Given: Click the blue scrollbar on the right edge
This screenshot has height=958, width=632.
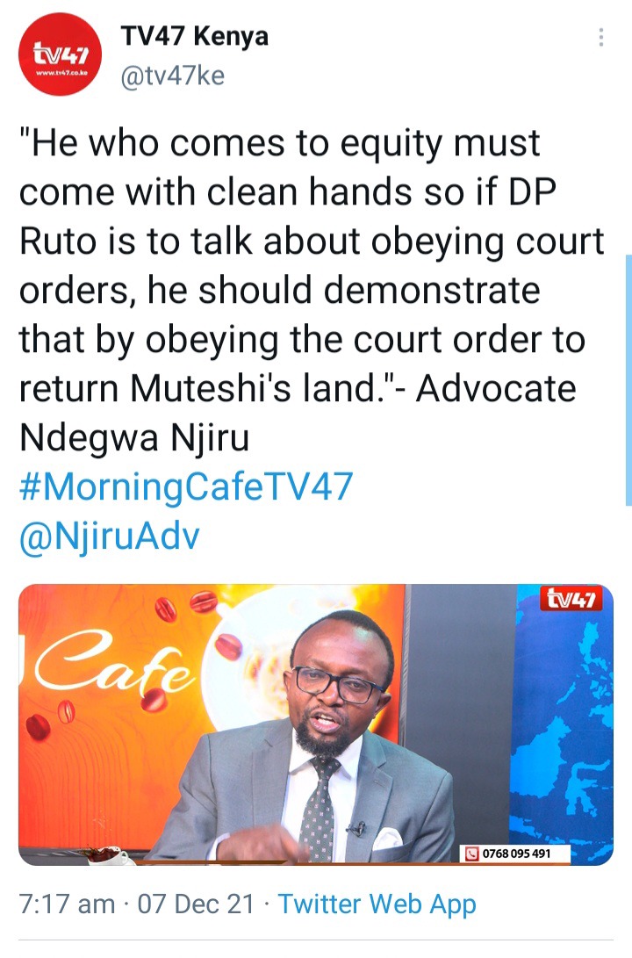Looking at the screenshot, I should point(628,380).
